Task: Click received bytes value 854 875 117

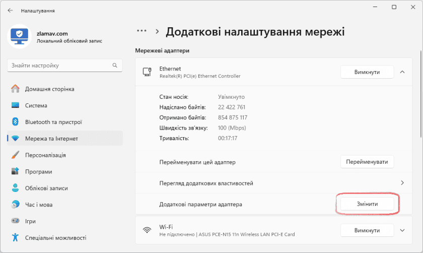Action: [x=233, y=117]
